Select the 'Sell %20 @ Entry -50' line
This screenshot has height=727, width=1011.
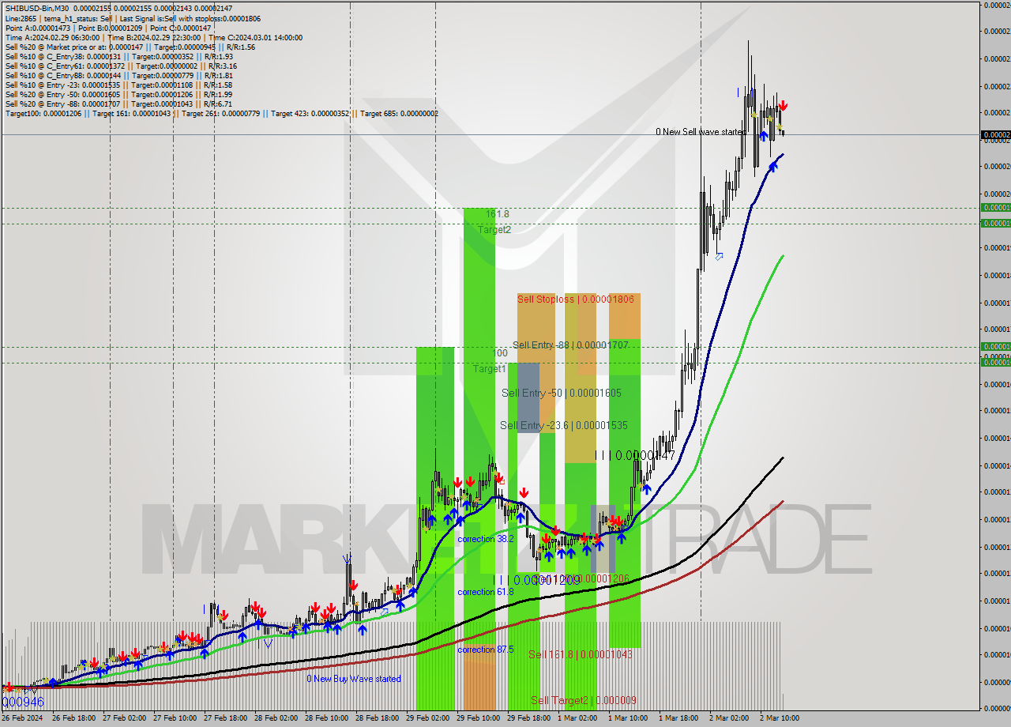(x=118, y=94)
